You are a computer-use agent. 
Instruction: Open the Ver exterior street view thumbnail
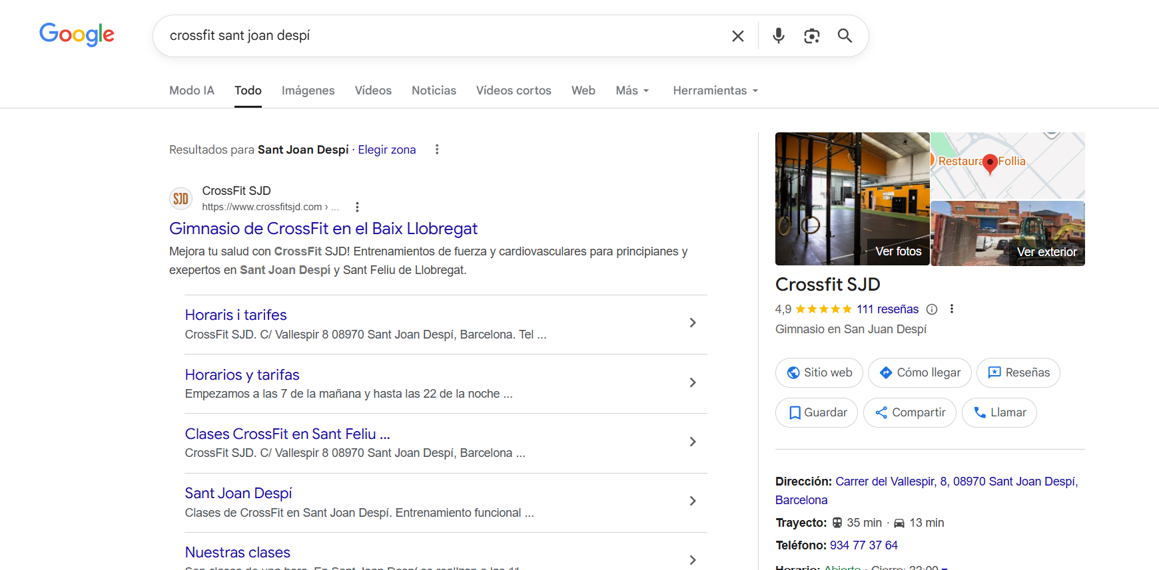coord(1008,233)
